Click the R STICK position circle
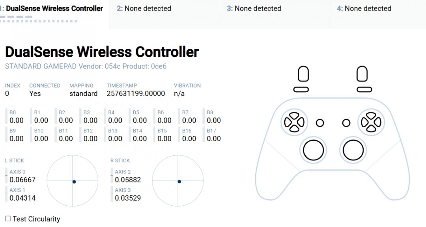 tap(178, 180)
